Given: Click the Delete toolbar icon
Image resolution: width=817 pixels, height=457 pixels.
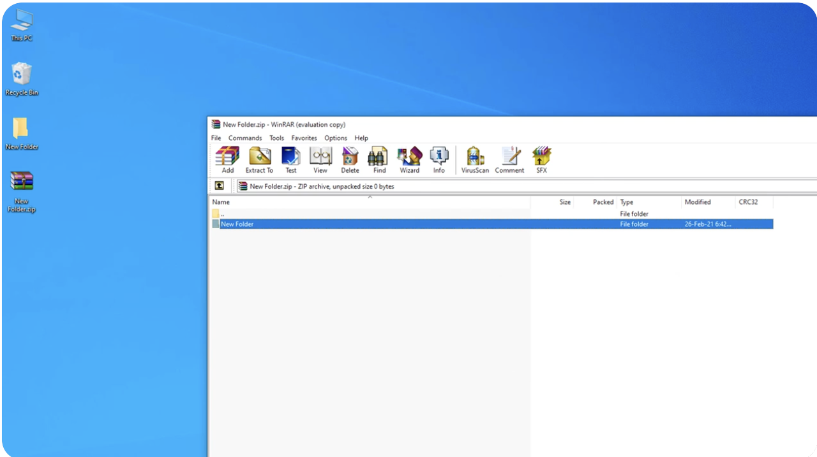Looking at the screenshot, I should 350,159.
